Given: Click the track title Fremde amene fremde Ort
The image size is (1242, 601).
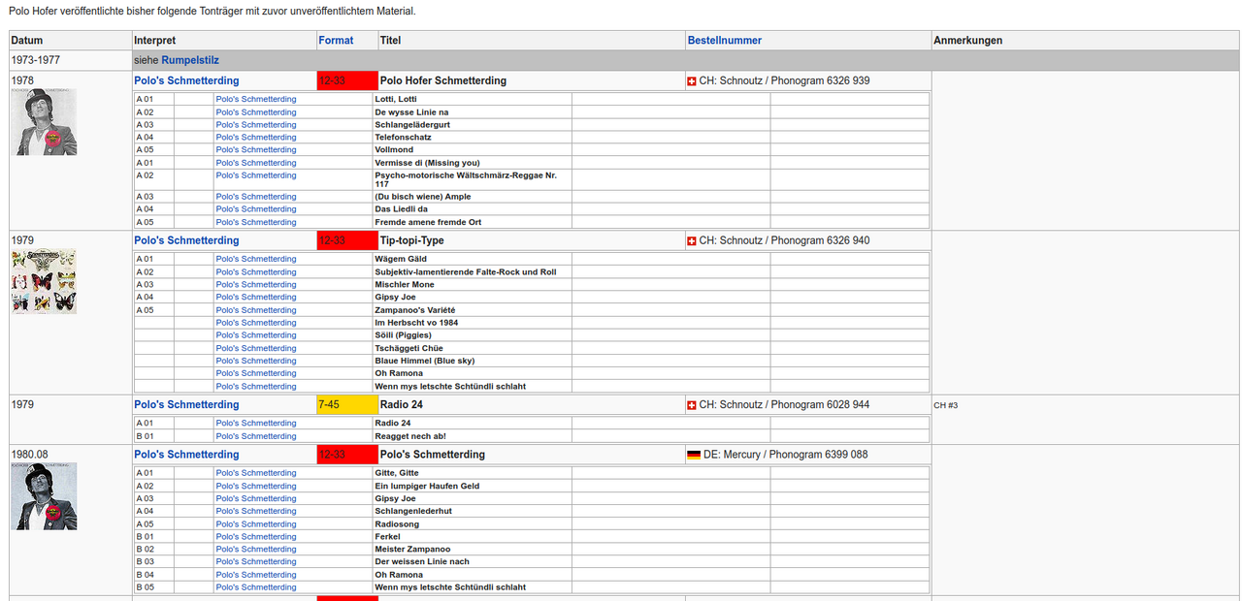Looking at the screenshot, I should tap(428, 222).
